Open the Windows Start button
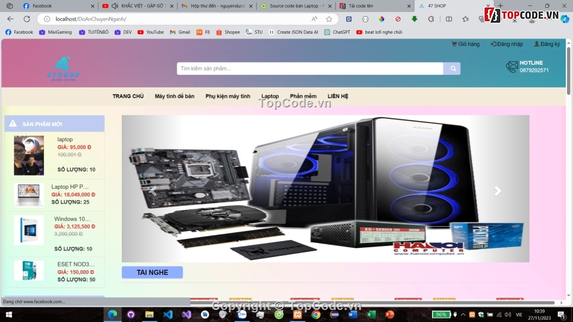This screenshot has width=573, height=322. 9,314
